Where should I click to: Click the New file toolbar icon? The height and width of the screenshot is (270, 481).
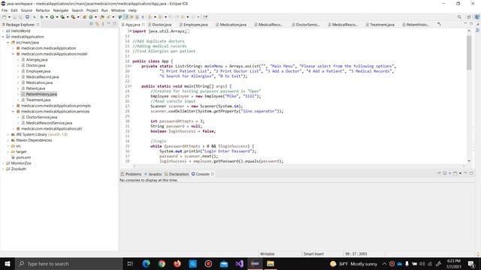tap(5, 17)
